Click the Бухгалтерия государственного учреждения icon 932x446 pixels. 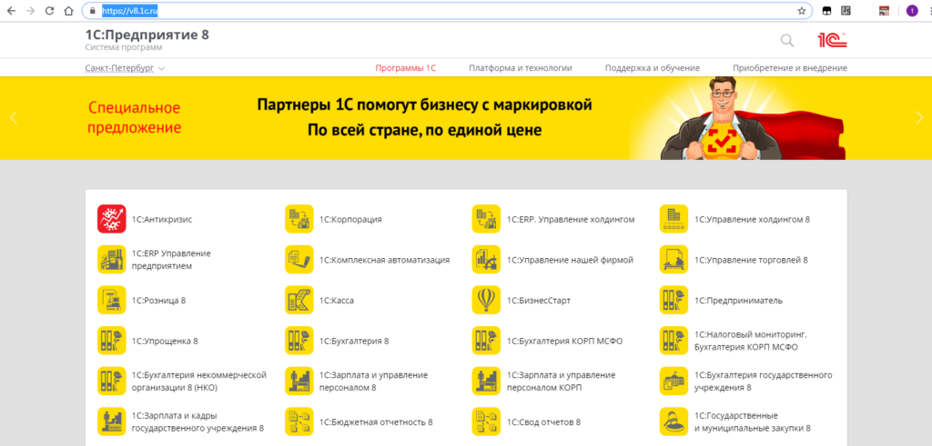point(674,382)
